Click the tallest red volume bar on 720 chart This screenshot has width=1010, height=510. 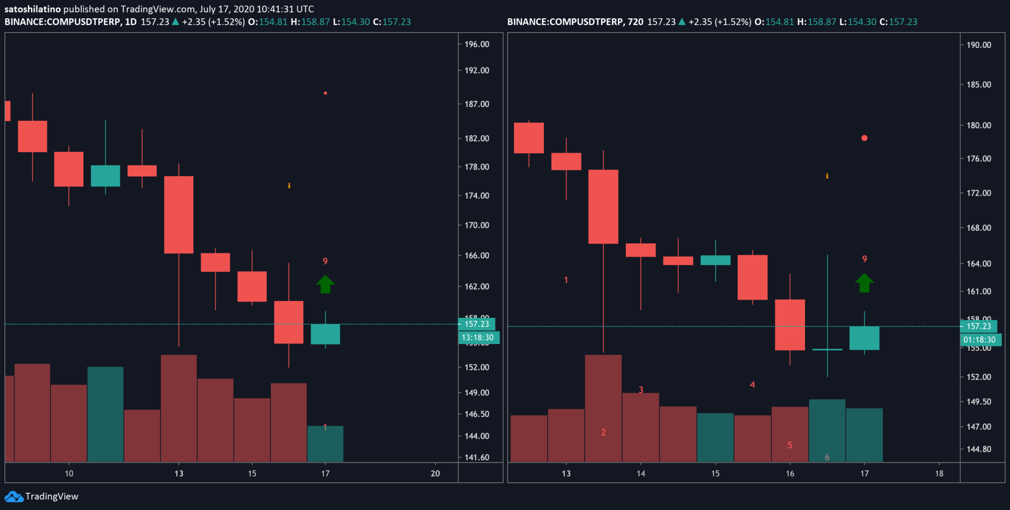coord(603,408)
